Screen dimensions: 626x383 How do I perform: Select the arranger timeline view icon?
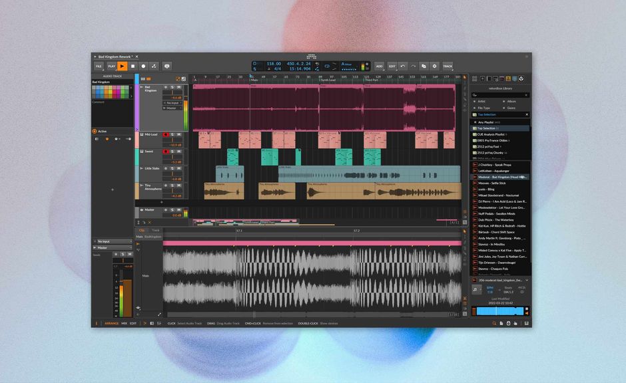[149, 79]
